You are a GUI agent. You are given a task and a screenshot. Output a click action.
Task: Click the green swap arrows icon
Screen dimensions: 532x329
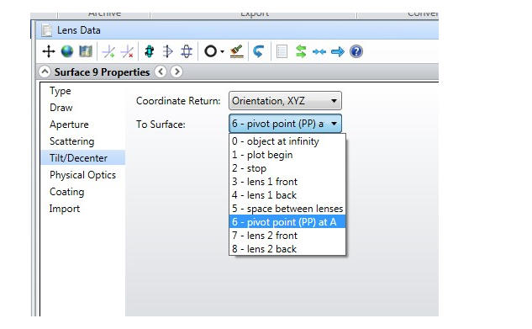301,51
